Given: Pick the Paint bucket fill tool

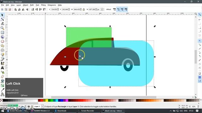Looking at the screenshot, I should (2, 81).
